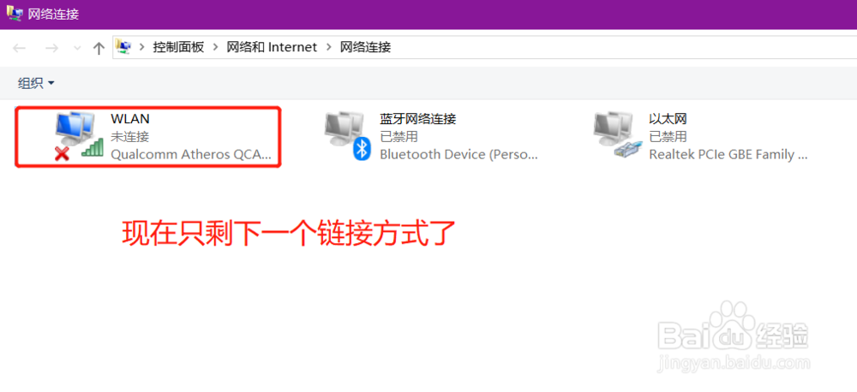The width and height of the screenshot is (857, 392).
Task: Navigate to 网络和 Internet in breadcrumb
Action: pyautogui.click(x=272, y=47)
